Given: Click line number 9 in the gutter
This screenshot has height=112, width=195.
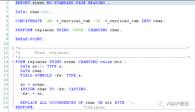Looking at the screenshot, I should (x=7, y=39).
